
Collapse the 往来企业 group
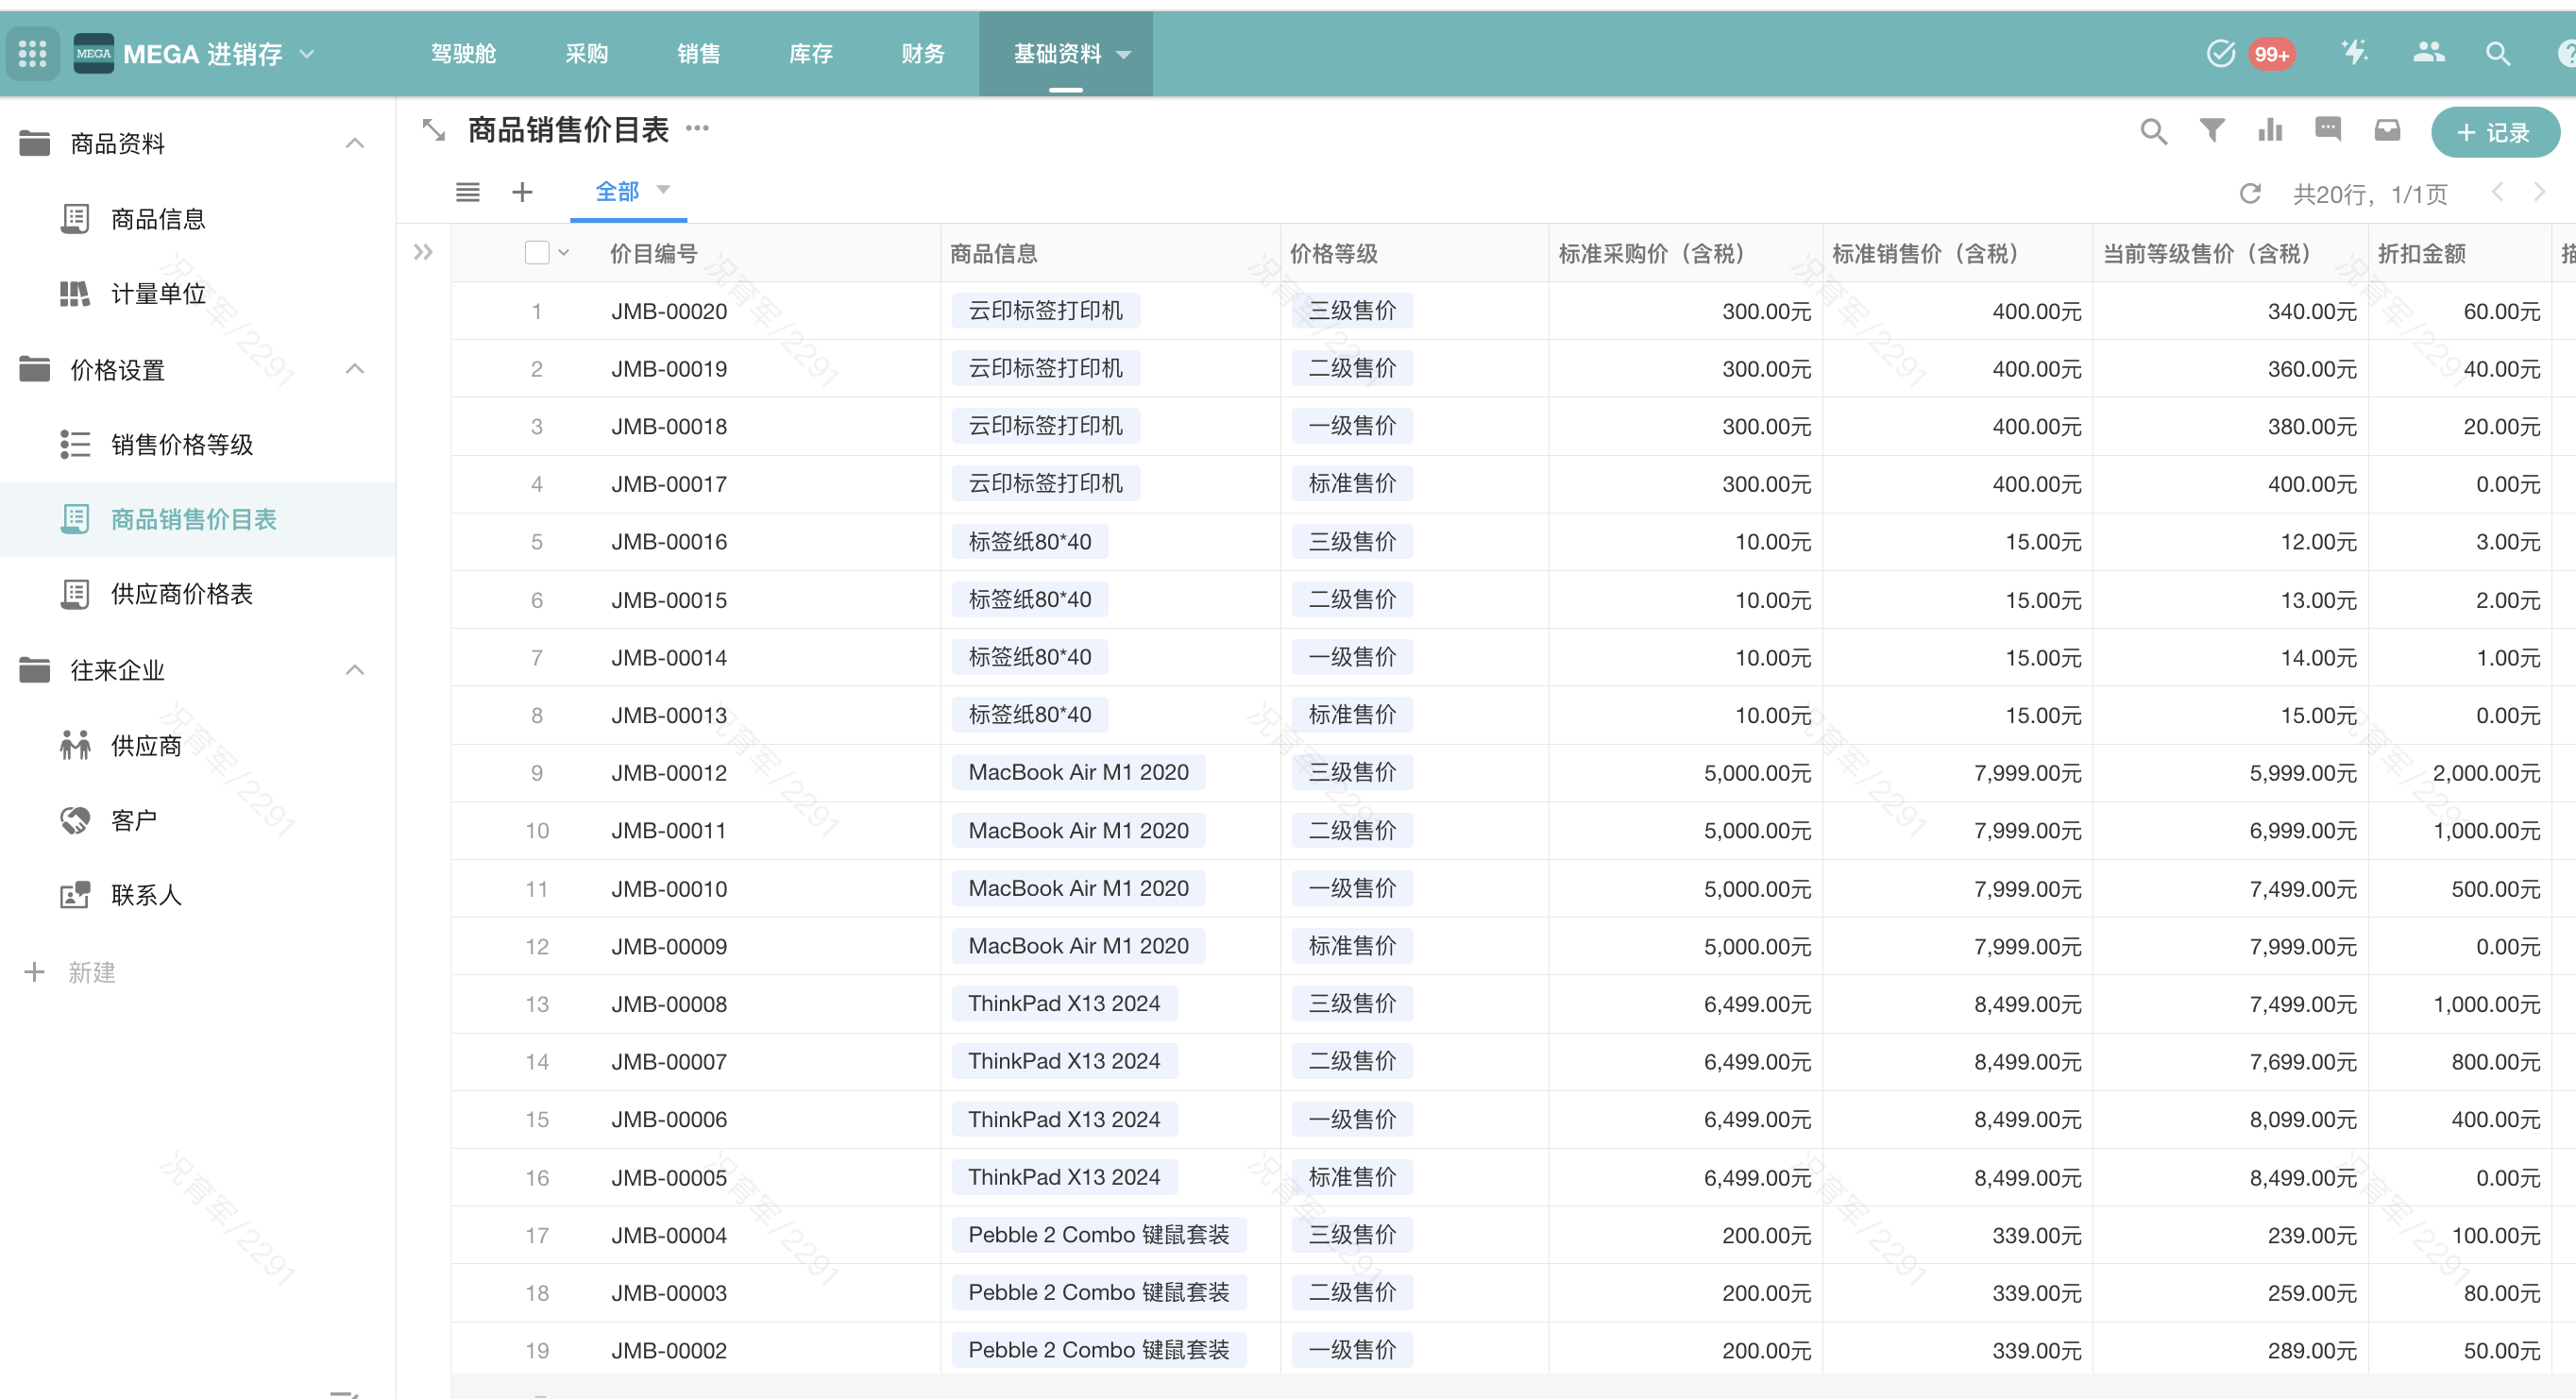[x=355, y=670]
